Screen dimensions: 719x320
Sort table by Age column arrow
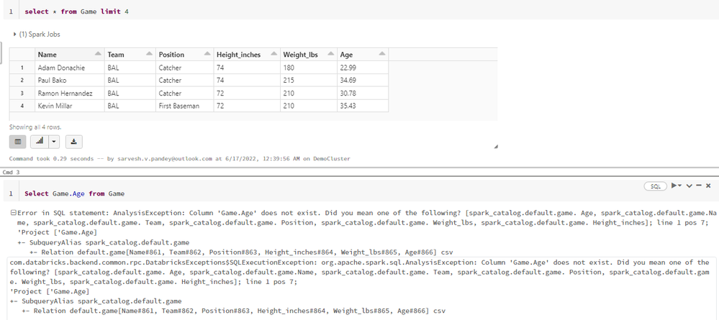[381, 55]
